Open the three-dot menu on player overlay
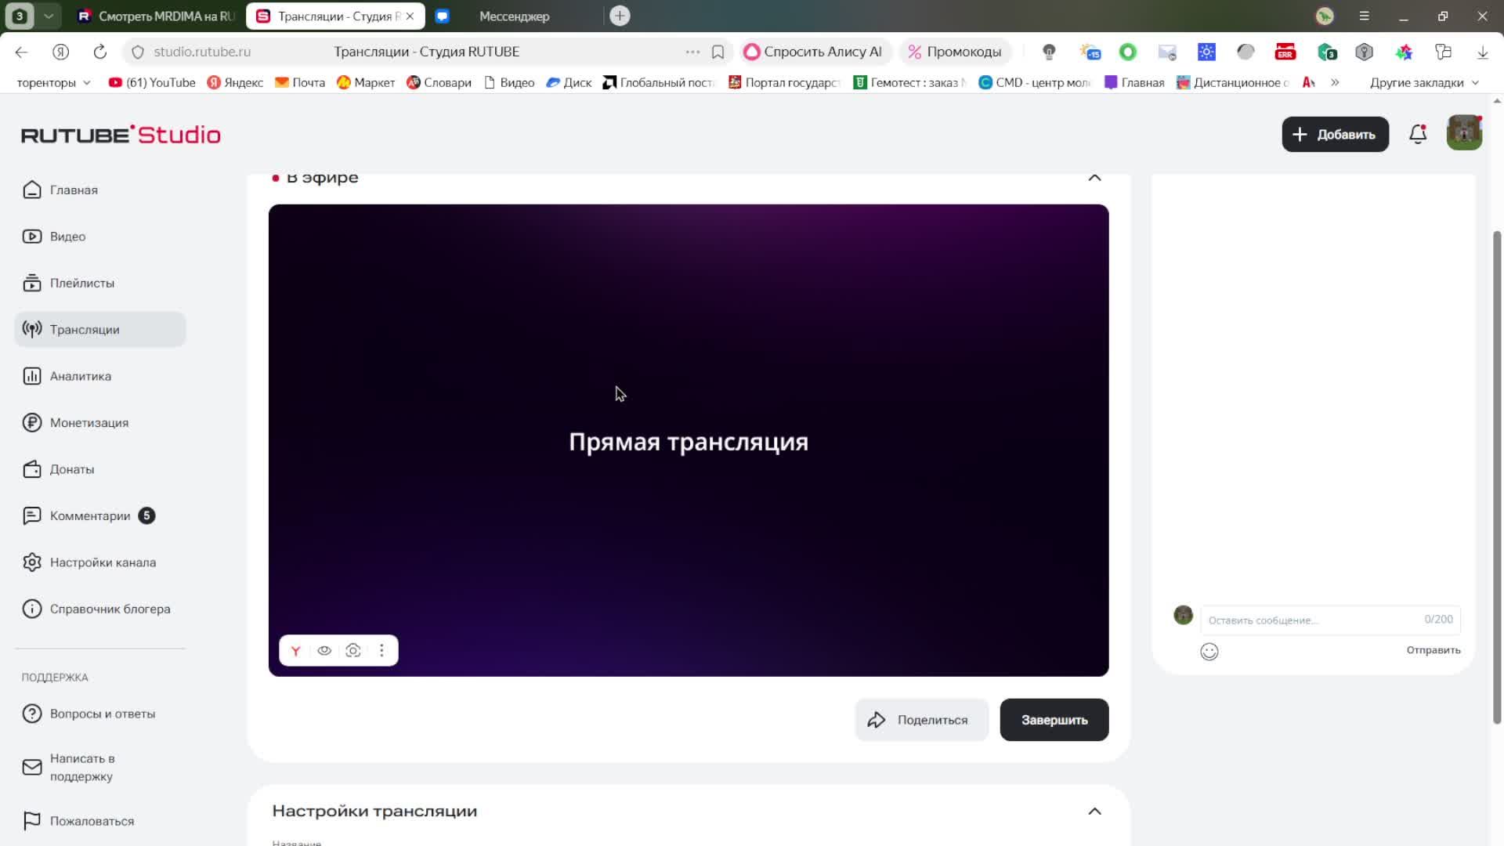Screen dimensions: 1504x846 click(x=381, y=650)
